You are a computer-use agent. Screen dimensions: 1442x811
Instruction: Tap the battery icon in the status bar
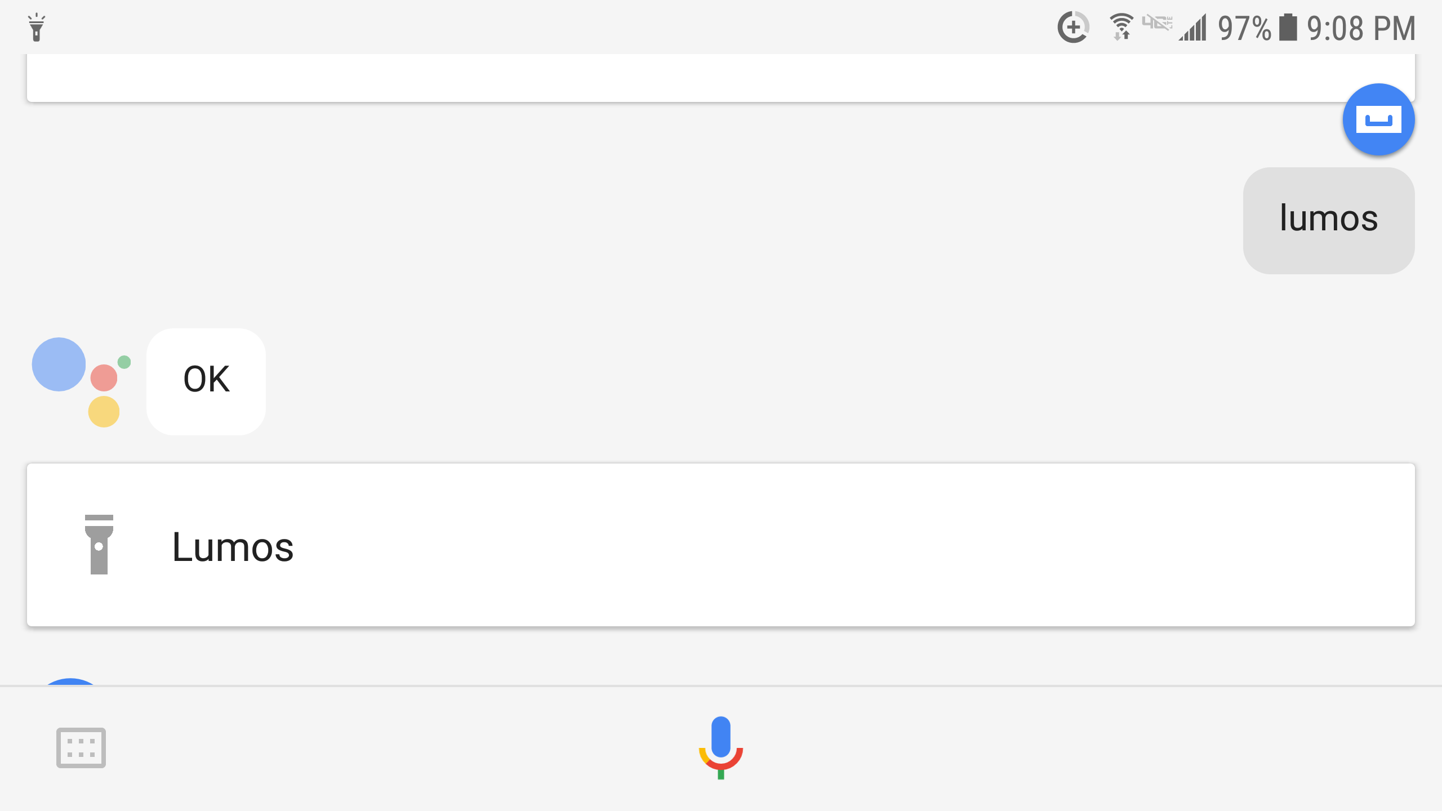[1288, 27]
